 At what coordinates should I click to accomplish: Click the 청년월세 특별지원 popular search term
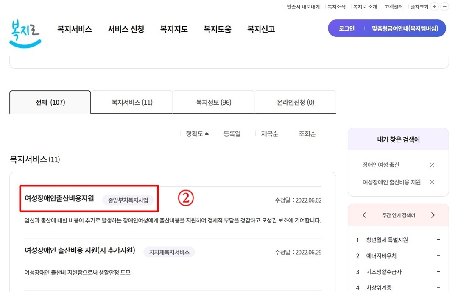pyautogui.click(x=386, y=239)
